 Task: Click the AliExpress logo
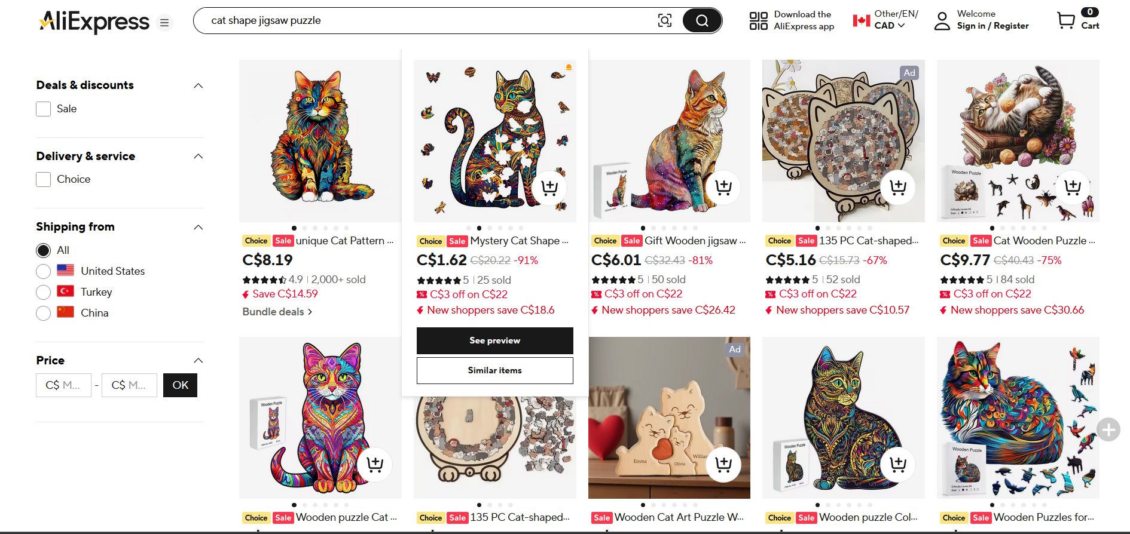click(x=94, y=21)
